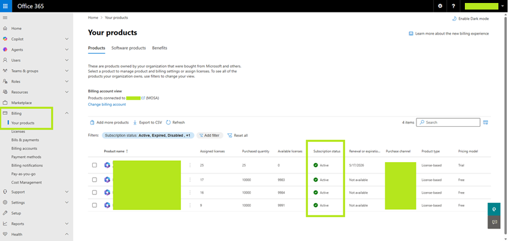The height and width of the screenshot is (241, 508).
Task: Open Bills & payments under Billing
Action: click(x=25, y=140)
